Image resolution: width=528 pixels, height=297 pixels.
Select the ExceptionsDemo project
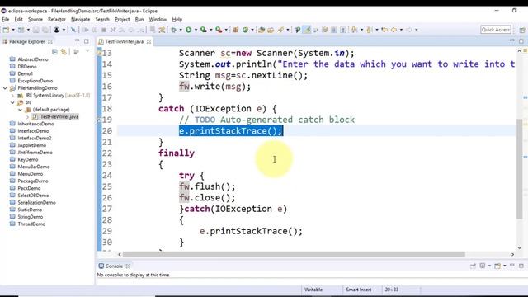[x=35, y=81]
